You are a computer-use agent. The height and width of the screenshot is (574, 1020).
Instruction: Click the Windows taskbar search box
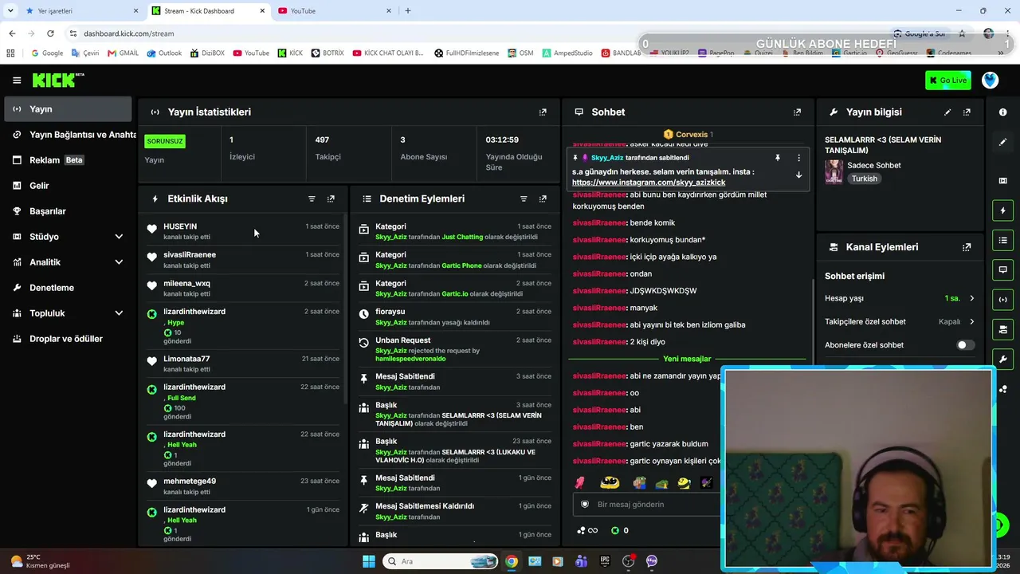tap(440, 561)
